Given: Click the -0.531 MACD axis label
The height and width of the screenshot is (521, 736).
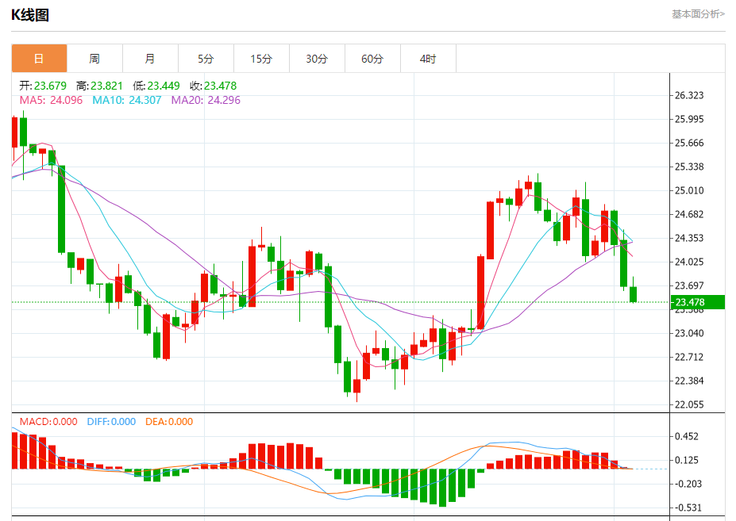Looking at the screenshot, I should [688, 508].
